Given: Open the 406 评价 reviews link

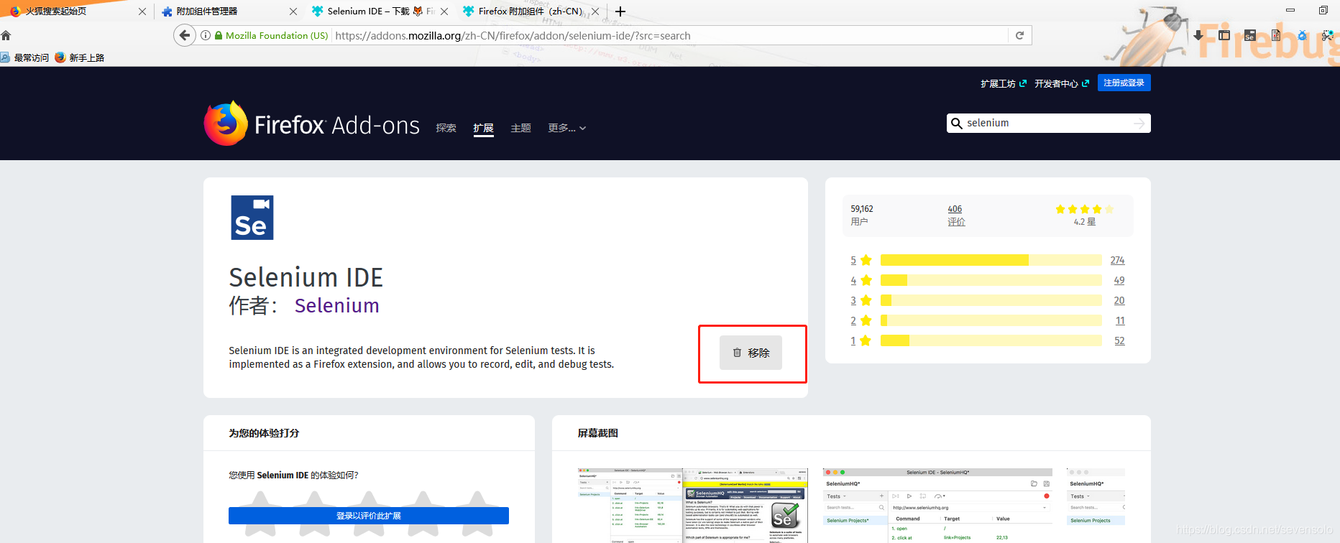Looking at the screenshot, I should pos(956,215).
